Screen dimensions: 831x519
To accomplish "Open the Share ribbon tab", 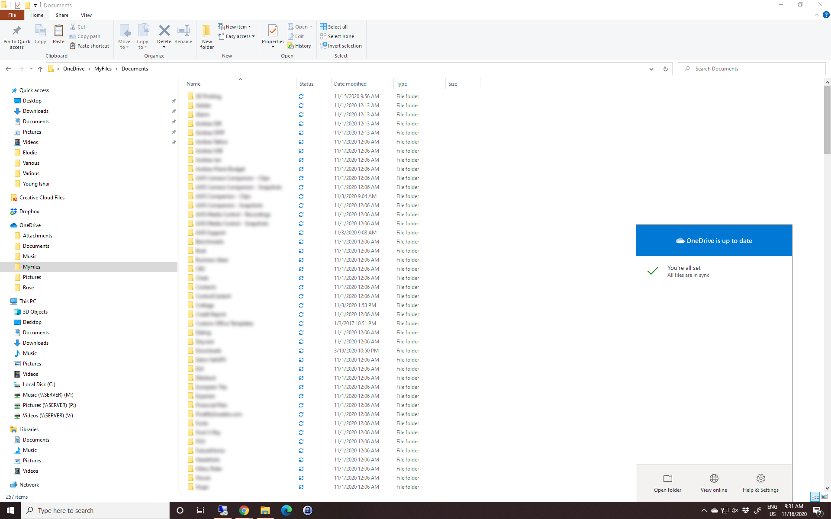I will click(62, 15).
